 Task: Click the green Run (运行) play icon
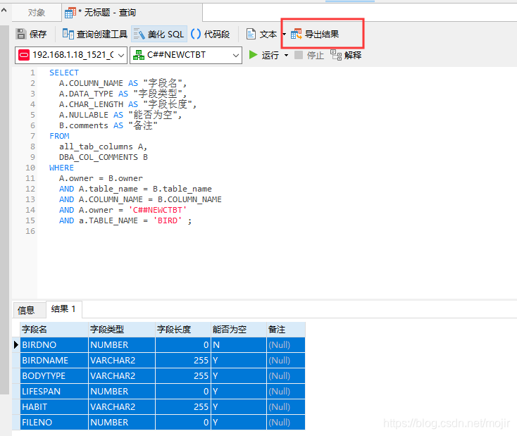click(x=253, y=55)
